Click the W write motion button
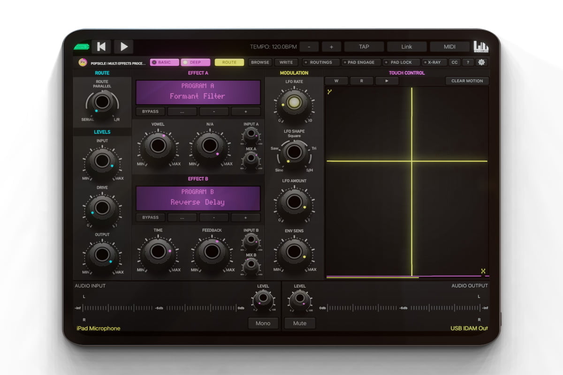 [336, 81]
